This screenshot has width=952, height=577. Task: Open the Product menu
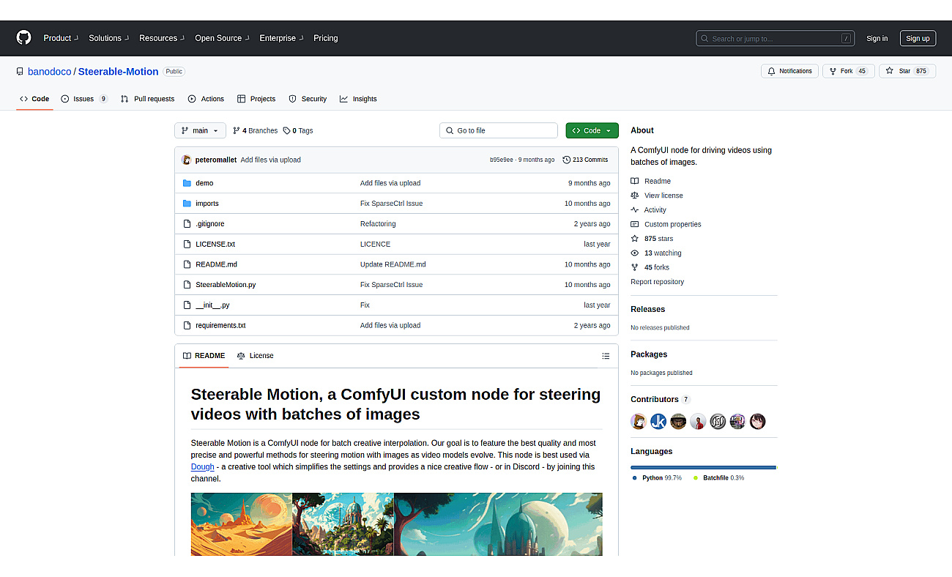point(61,38)
